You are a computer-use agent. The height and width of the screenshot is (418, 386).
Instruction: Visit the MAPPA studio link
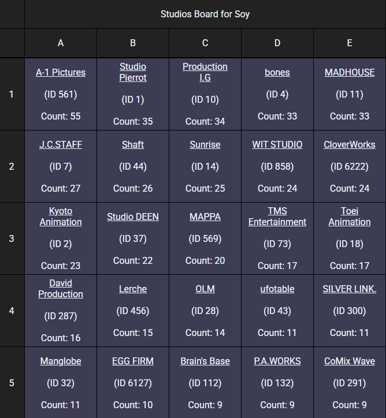[x=205, y=217]
